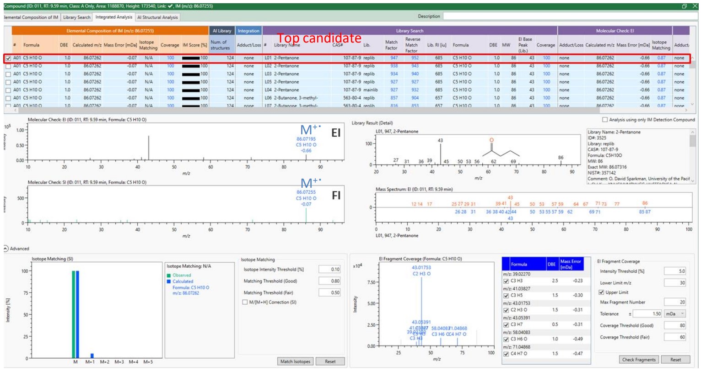The width and height of the screenshot is (701, 371).
Task: Click the blue Calculated legend square
Action: 169,281
